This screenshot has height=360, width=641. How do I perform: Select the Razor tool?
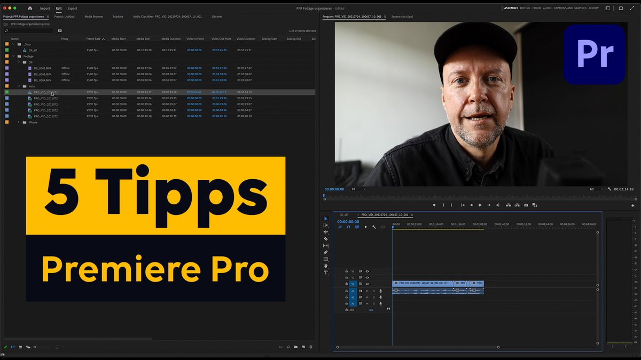click(x=326, y=239)
